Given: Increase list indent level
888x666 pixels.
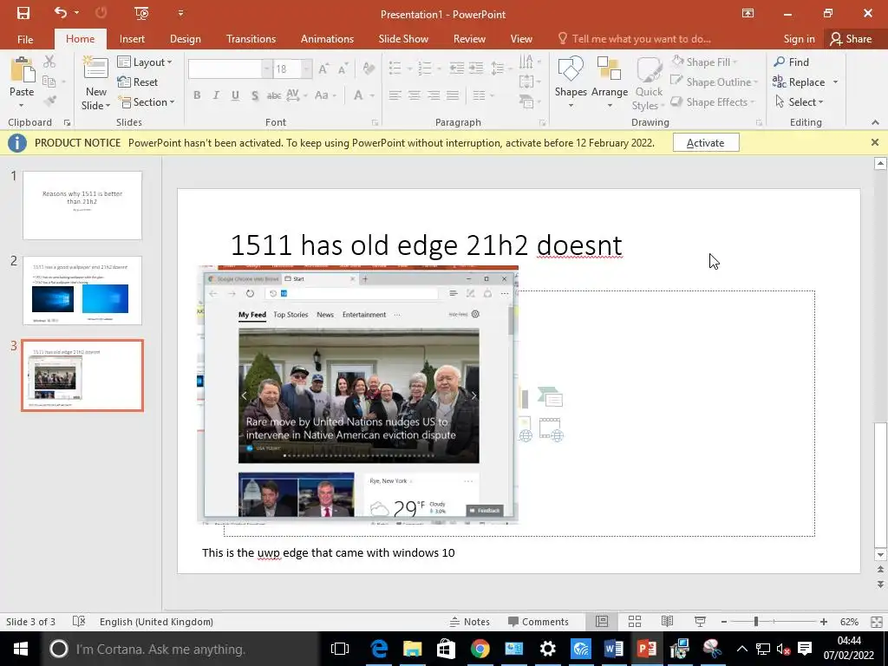Looking at the screenshot, I should pyautogui.click(x=476, y=69).
